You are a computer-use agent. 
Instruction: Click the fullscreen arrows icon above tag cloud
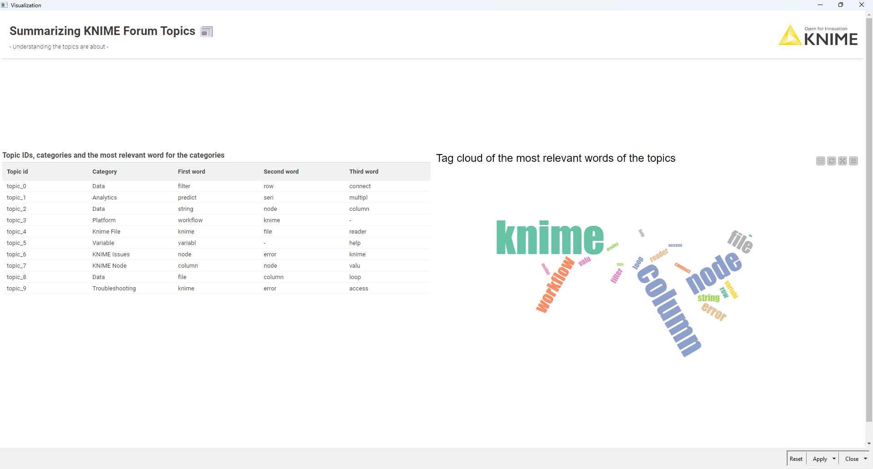point(842,161)
